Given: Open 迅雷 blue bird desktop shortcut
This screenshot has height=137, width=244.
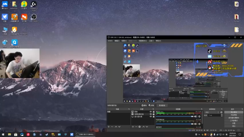Looking at the screenshot, I should (5, 18).
